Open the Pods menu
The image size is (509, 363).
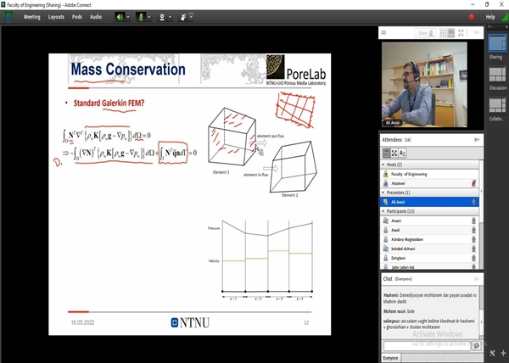(x=77, y=16)
